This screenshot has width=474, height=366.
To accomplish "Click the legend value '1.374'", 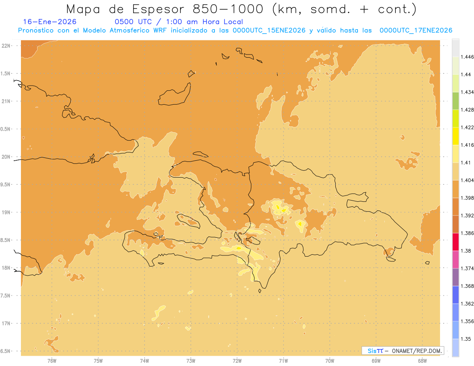I will pyautogui.click(x=467, y=268).
